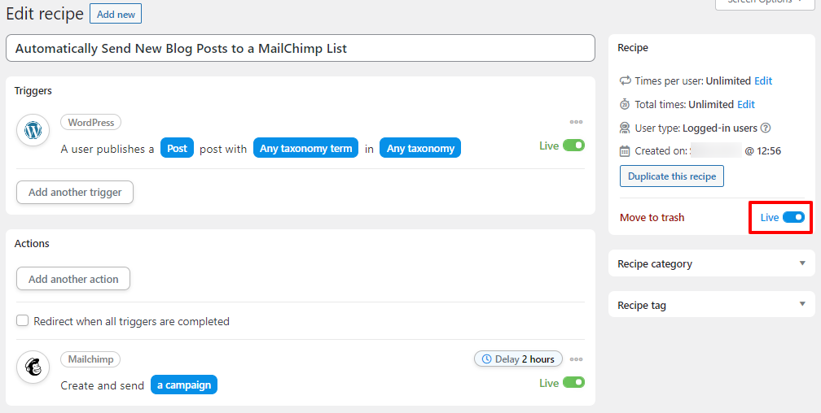Toggle the WordPress trigger Live switch

coord(574,146)
